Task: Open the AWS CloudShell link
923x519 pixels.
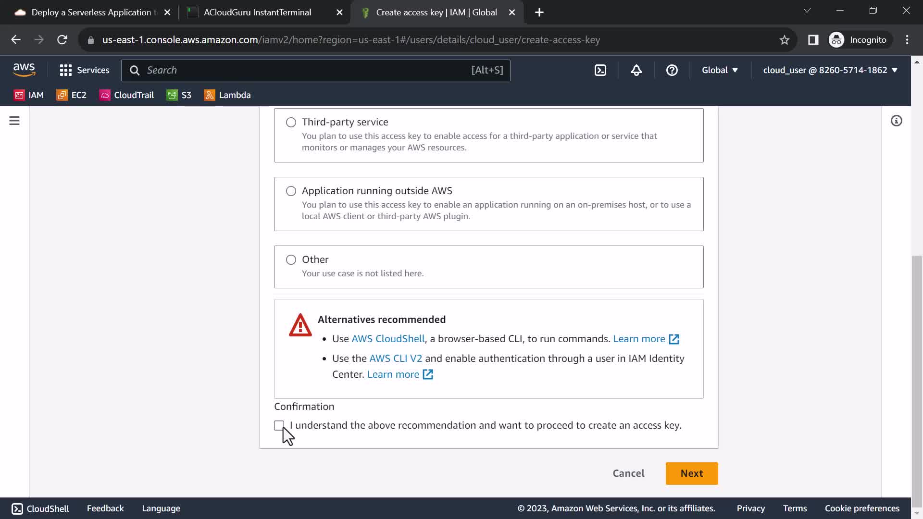Action: [x=388, y=339]
